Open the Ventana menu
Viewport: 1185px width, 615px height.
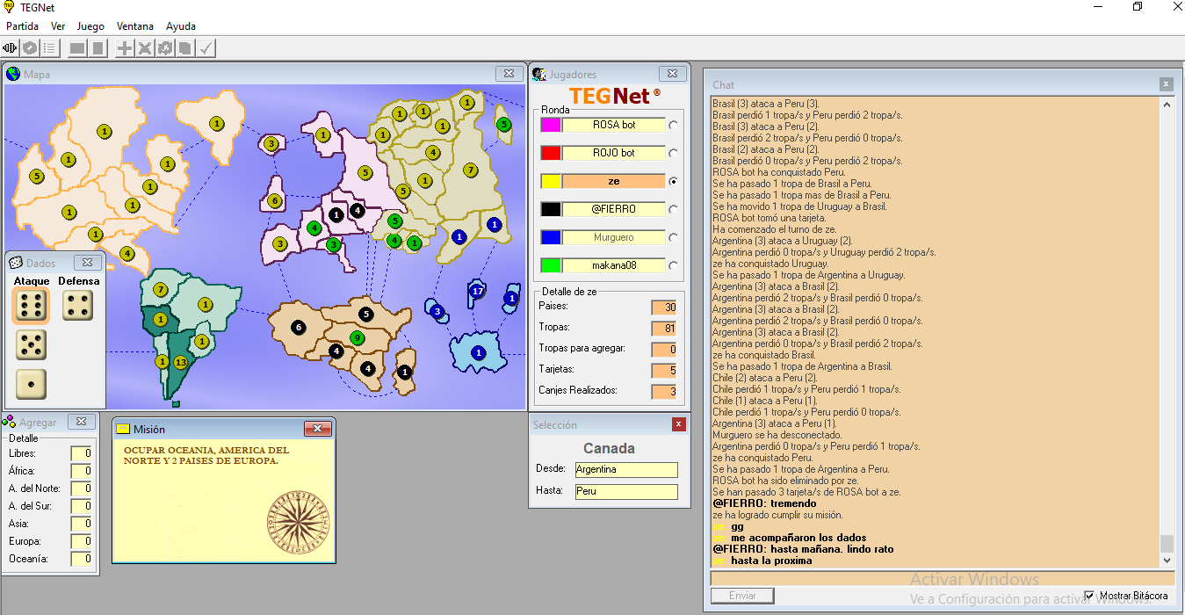click(x=135, y=26)
